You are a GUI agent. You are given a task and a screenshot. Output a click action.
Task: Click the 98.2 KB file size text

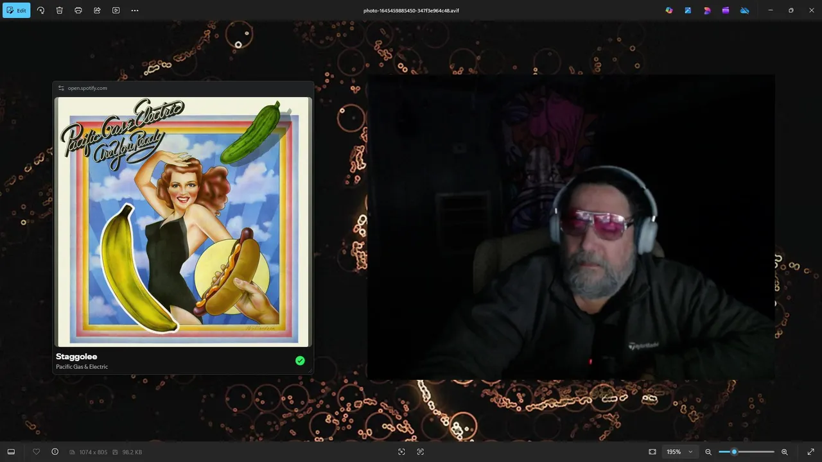132,452
